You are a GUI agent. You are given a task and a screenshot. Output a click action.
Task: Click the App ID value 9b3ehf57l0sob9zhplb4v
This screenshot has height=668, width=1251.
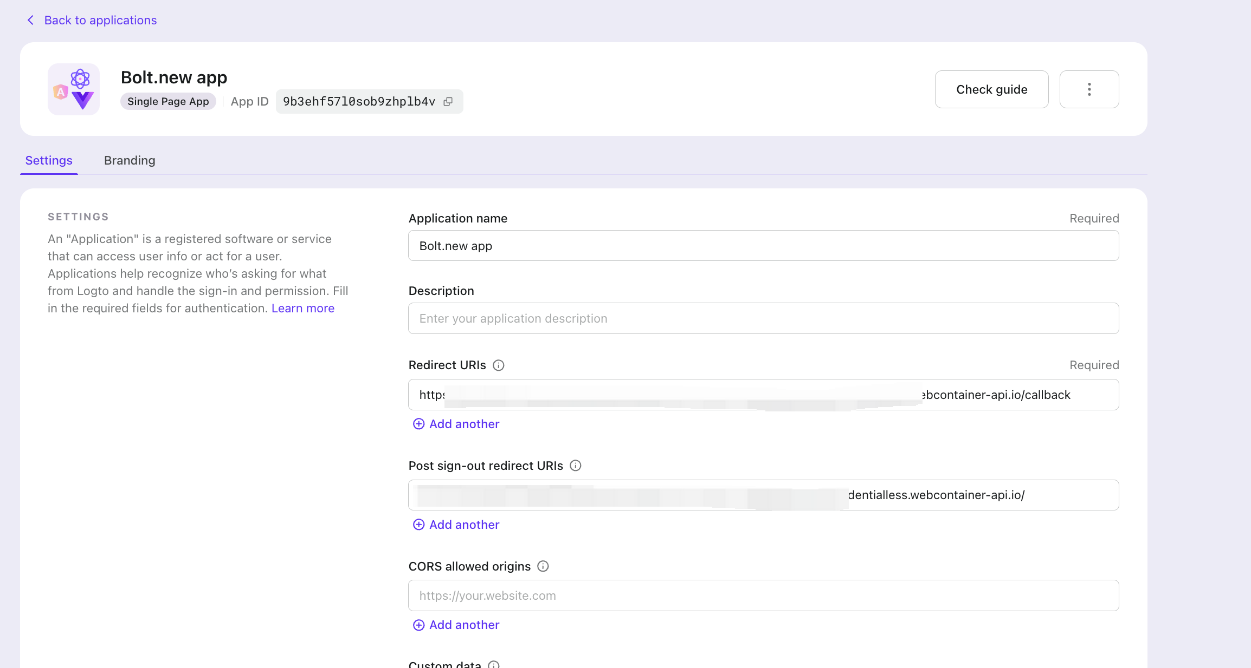coord(359,102)
